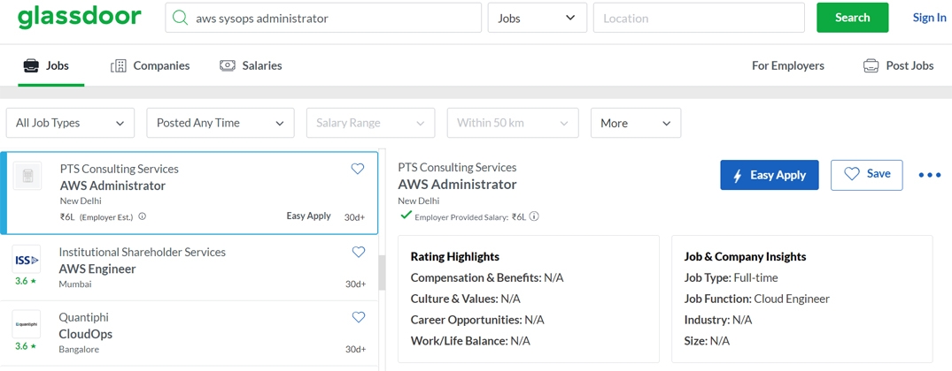Click the magnifier icon in search box
The image size is (952, 371).
[x=181, y=19]
